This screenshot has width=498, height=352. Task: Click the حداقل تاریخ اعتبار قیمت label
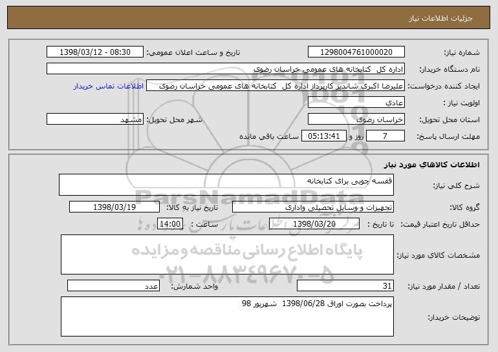[x=440, y=224]
